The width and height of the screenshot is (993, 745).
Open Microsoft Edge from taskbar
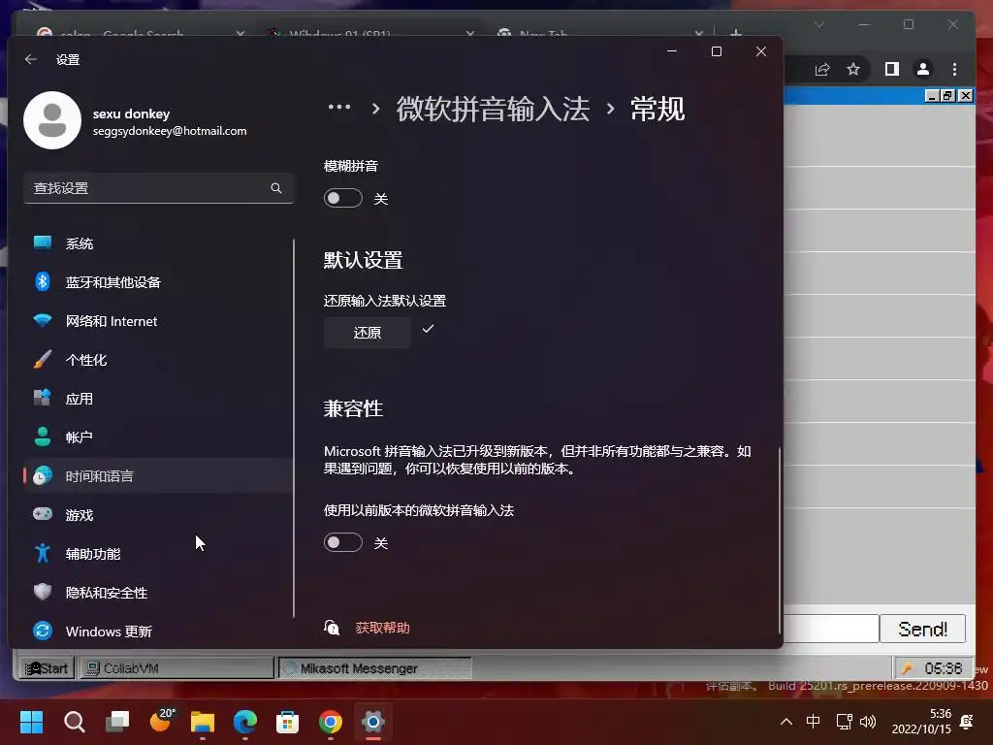245,722
